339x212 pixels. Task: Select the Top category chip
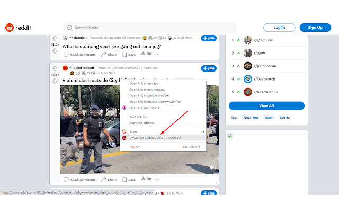point(234,118)
